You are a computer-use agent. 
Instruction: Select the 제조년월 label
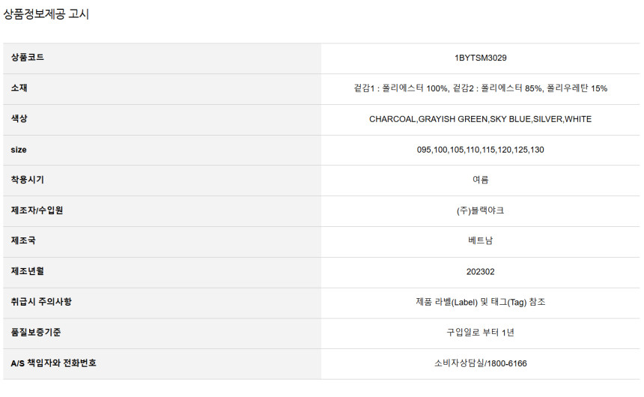pos(28,271)
